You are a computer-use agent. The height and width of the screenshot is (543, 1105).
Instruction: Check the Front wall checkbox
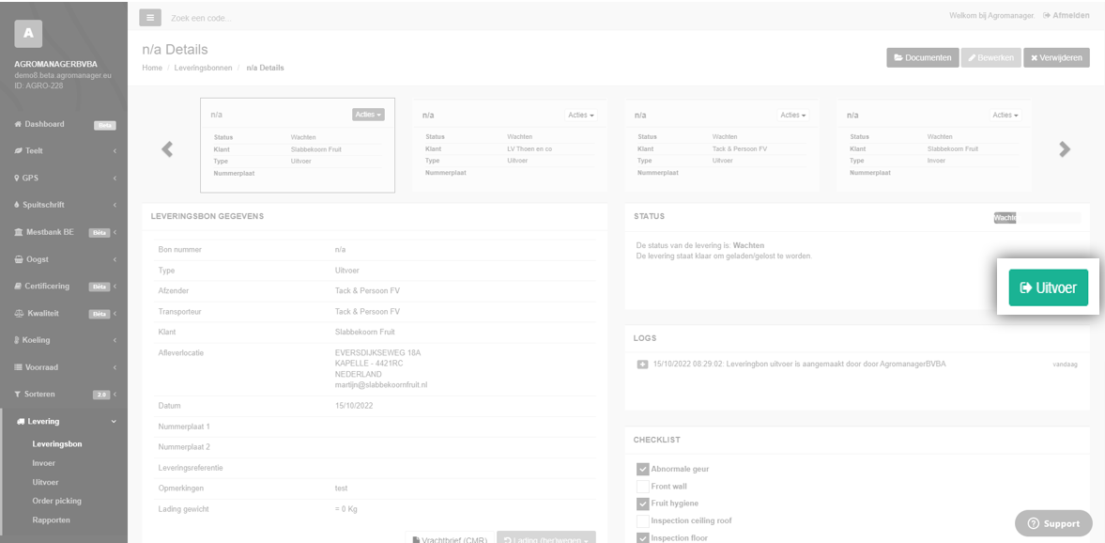coord(643,487)
